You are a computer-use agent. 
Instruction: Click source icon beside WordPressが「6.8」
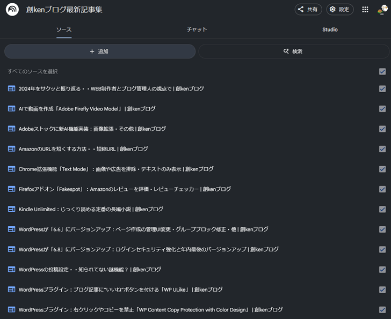[11, 249]
